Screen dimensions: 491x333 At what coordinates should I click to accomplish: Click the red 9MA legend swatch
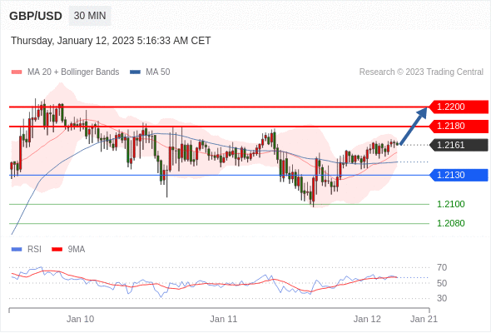click(57, 250)
